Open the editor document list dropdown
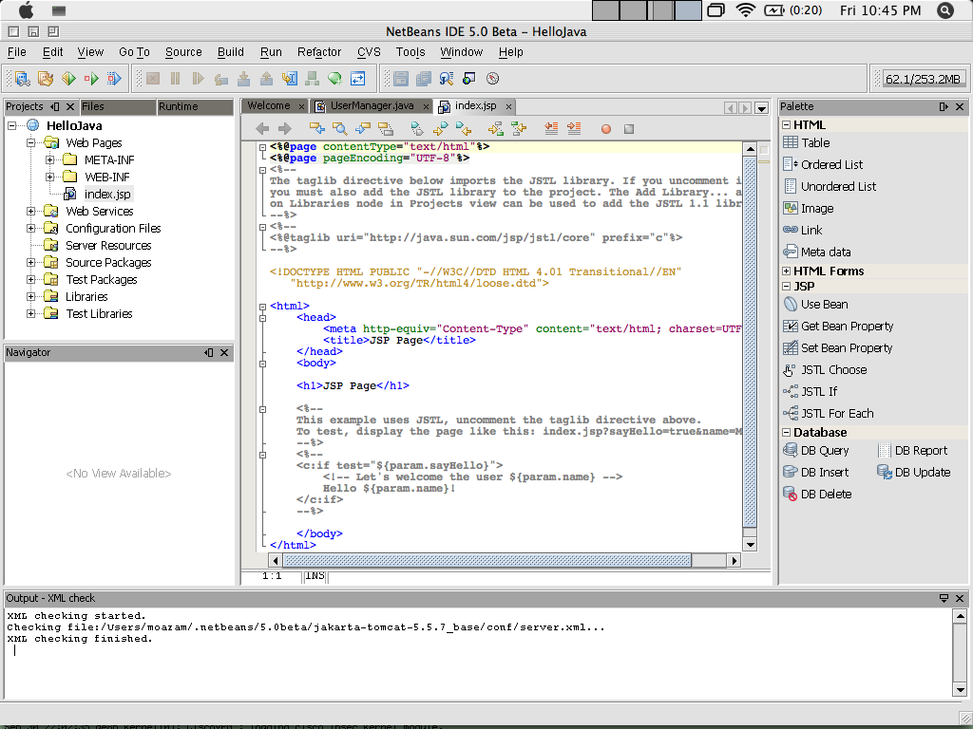The image size is (973, 729). click(761, 108)
